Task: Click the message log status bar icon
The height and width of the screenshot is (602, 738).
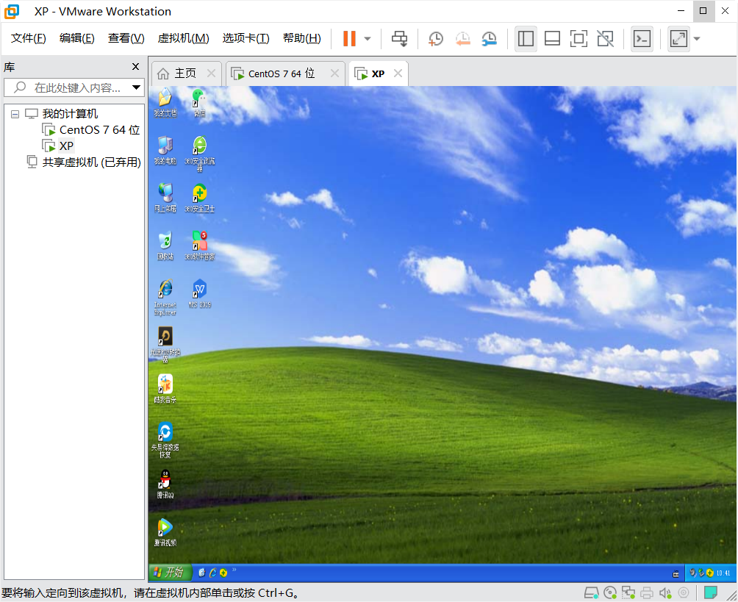Action: coord(710,592)
